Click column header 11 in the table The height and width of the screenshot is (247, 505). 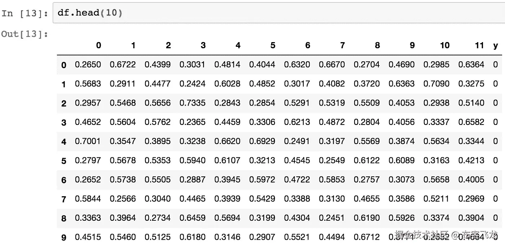(x=479, y=45)
